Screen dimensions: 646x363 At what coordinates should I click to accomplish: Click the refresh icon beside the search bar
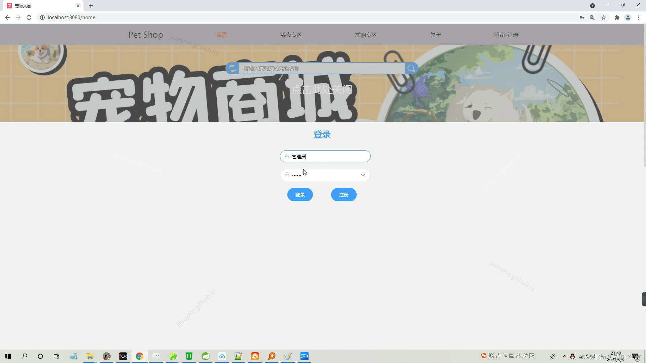point(232,68)
